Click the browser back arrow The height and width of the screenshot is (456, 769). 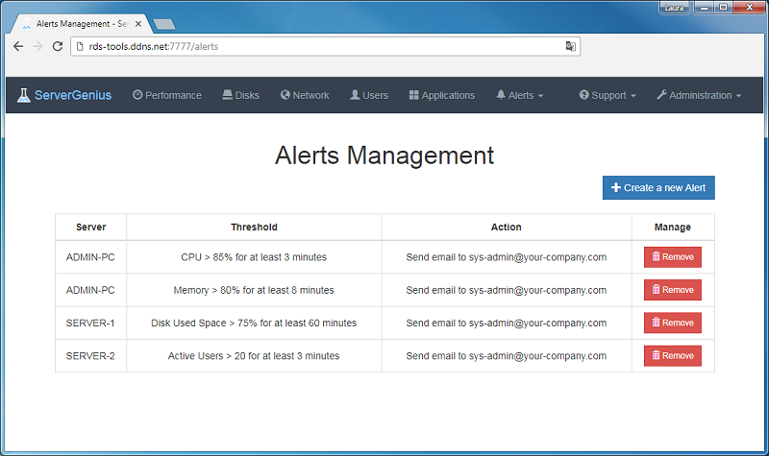(18, 46)
